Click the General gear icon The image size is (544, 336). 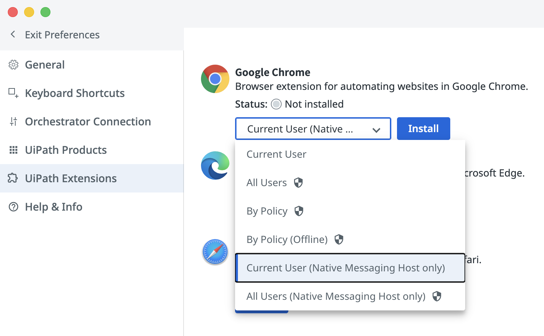(13, 65)
